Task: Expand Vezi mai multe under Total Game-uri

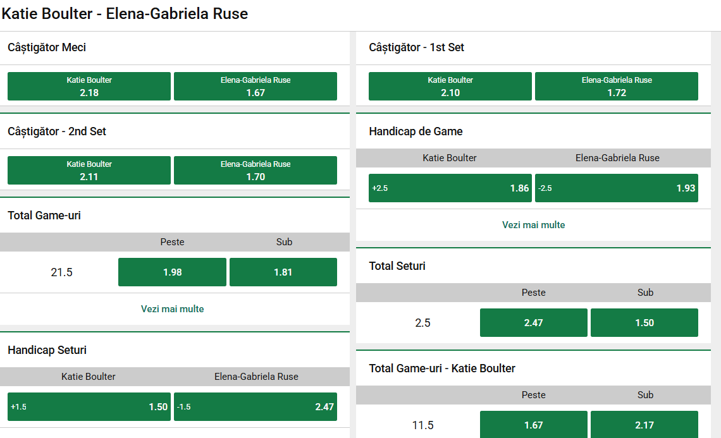Action: click(172, 309)
